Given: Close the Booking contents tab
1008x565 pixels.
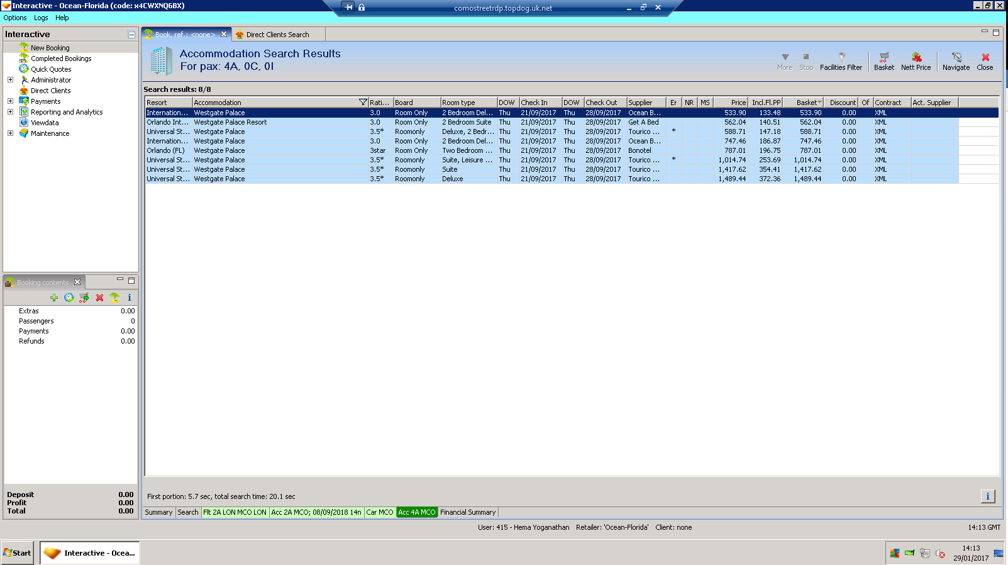Looking at the screenshot, I should click(77, 282).
